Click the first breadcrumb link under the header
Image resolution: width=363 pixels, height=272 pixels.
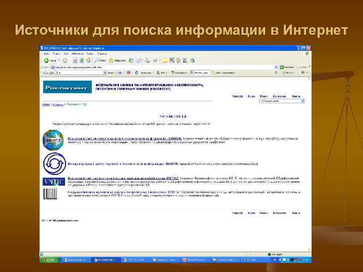point(46,105)
